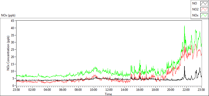
Task: Click the 35 y-axis value
Action: click(x=13, y=35)
